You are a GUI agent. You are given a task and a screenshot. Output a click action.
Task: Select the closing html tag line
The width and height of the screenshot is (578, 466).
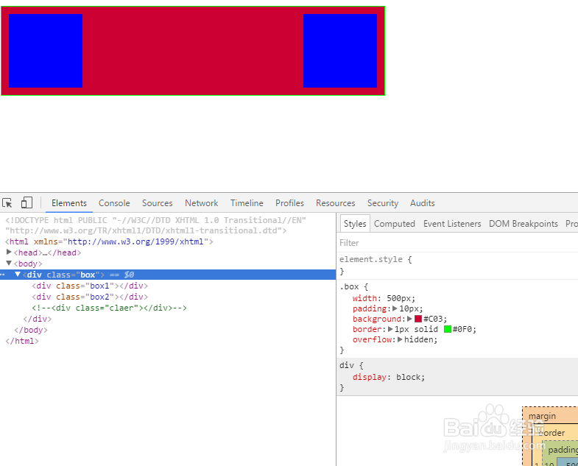coord(22,341)
